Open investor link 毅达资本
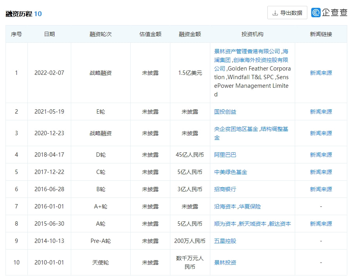This screenshot has height=277, width=350. pos(280,224)
